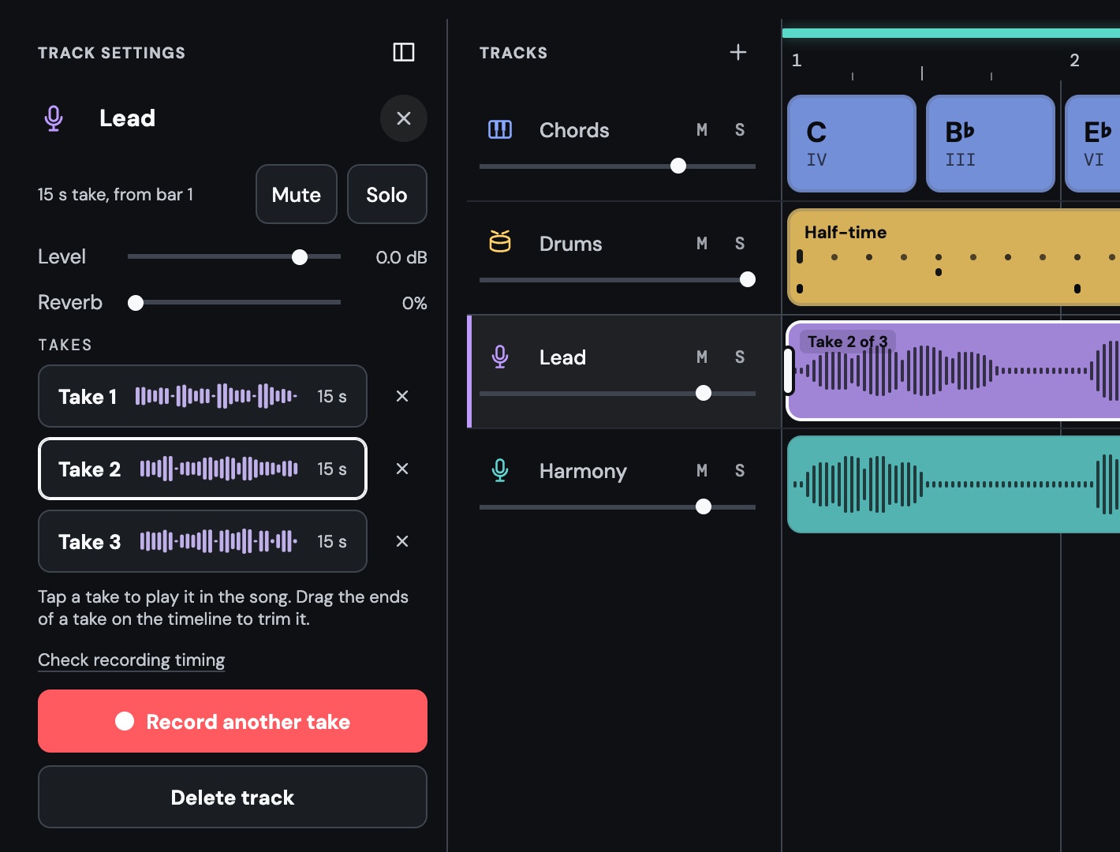Image resolution: width=1120 pixels, height=852 pixels.
Task: Select the E♭ VI chord block
Action: pos(1093,144)
